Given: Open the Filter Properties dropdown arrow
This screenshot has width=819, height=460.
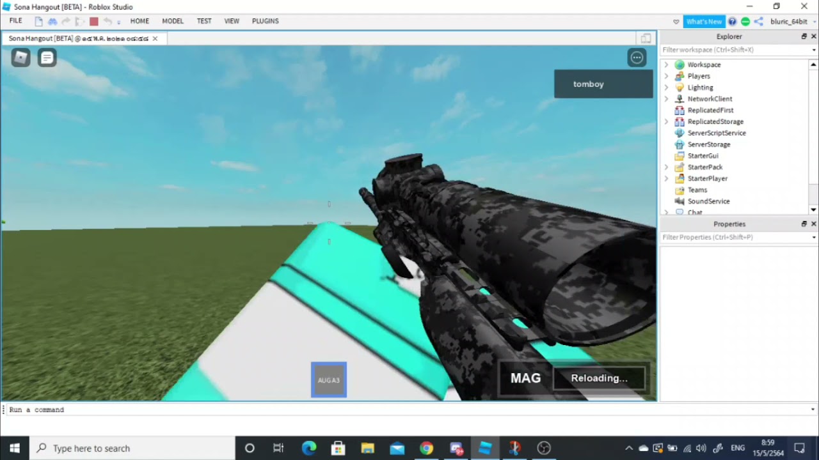Looking at the screenshot, I should coord(814,237).
